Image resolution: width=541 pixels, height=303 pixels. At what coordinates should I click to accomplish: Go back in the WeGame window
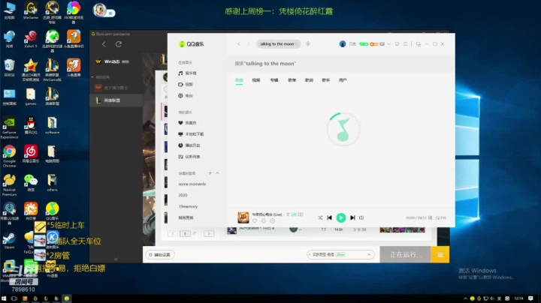tap(104, 44)
